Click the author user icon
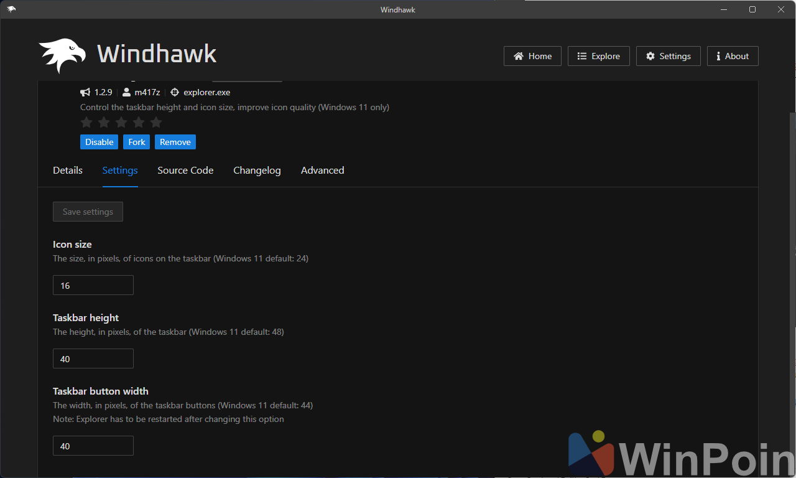Image resolution: width=796 pixels, height=478 pixels. [x=127, y=92]
